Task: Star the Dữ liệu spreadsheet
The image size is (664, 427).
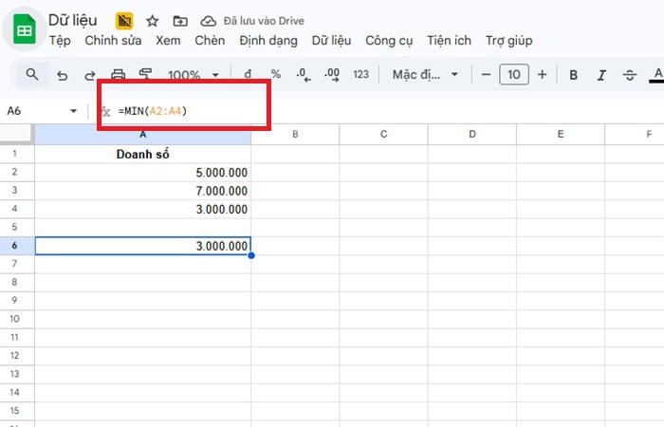Action: pyautogui.click(x=152, y=20)
